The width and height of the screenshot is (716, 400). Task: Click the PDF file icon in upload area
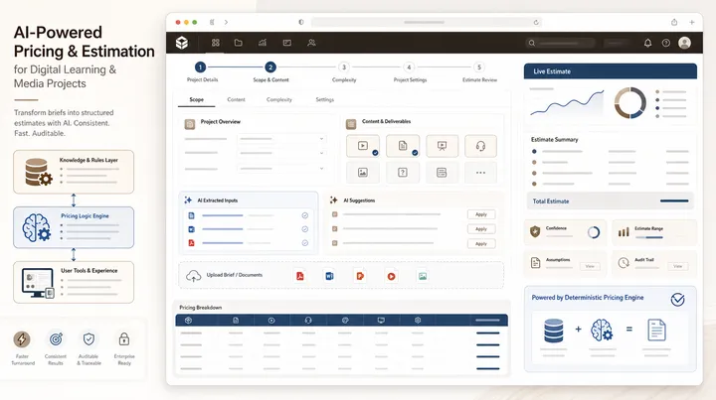tap(300, 276)
